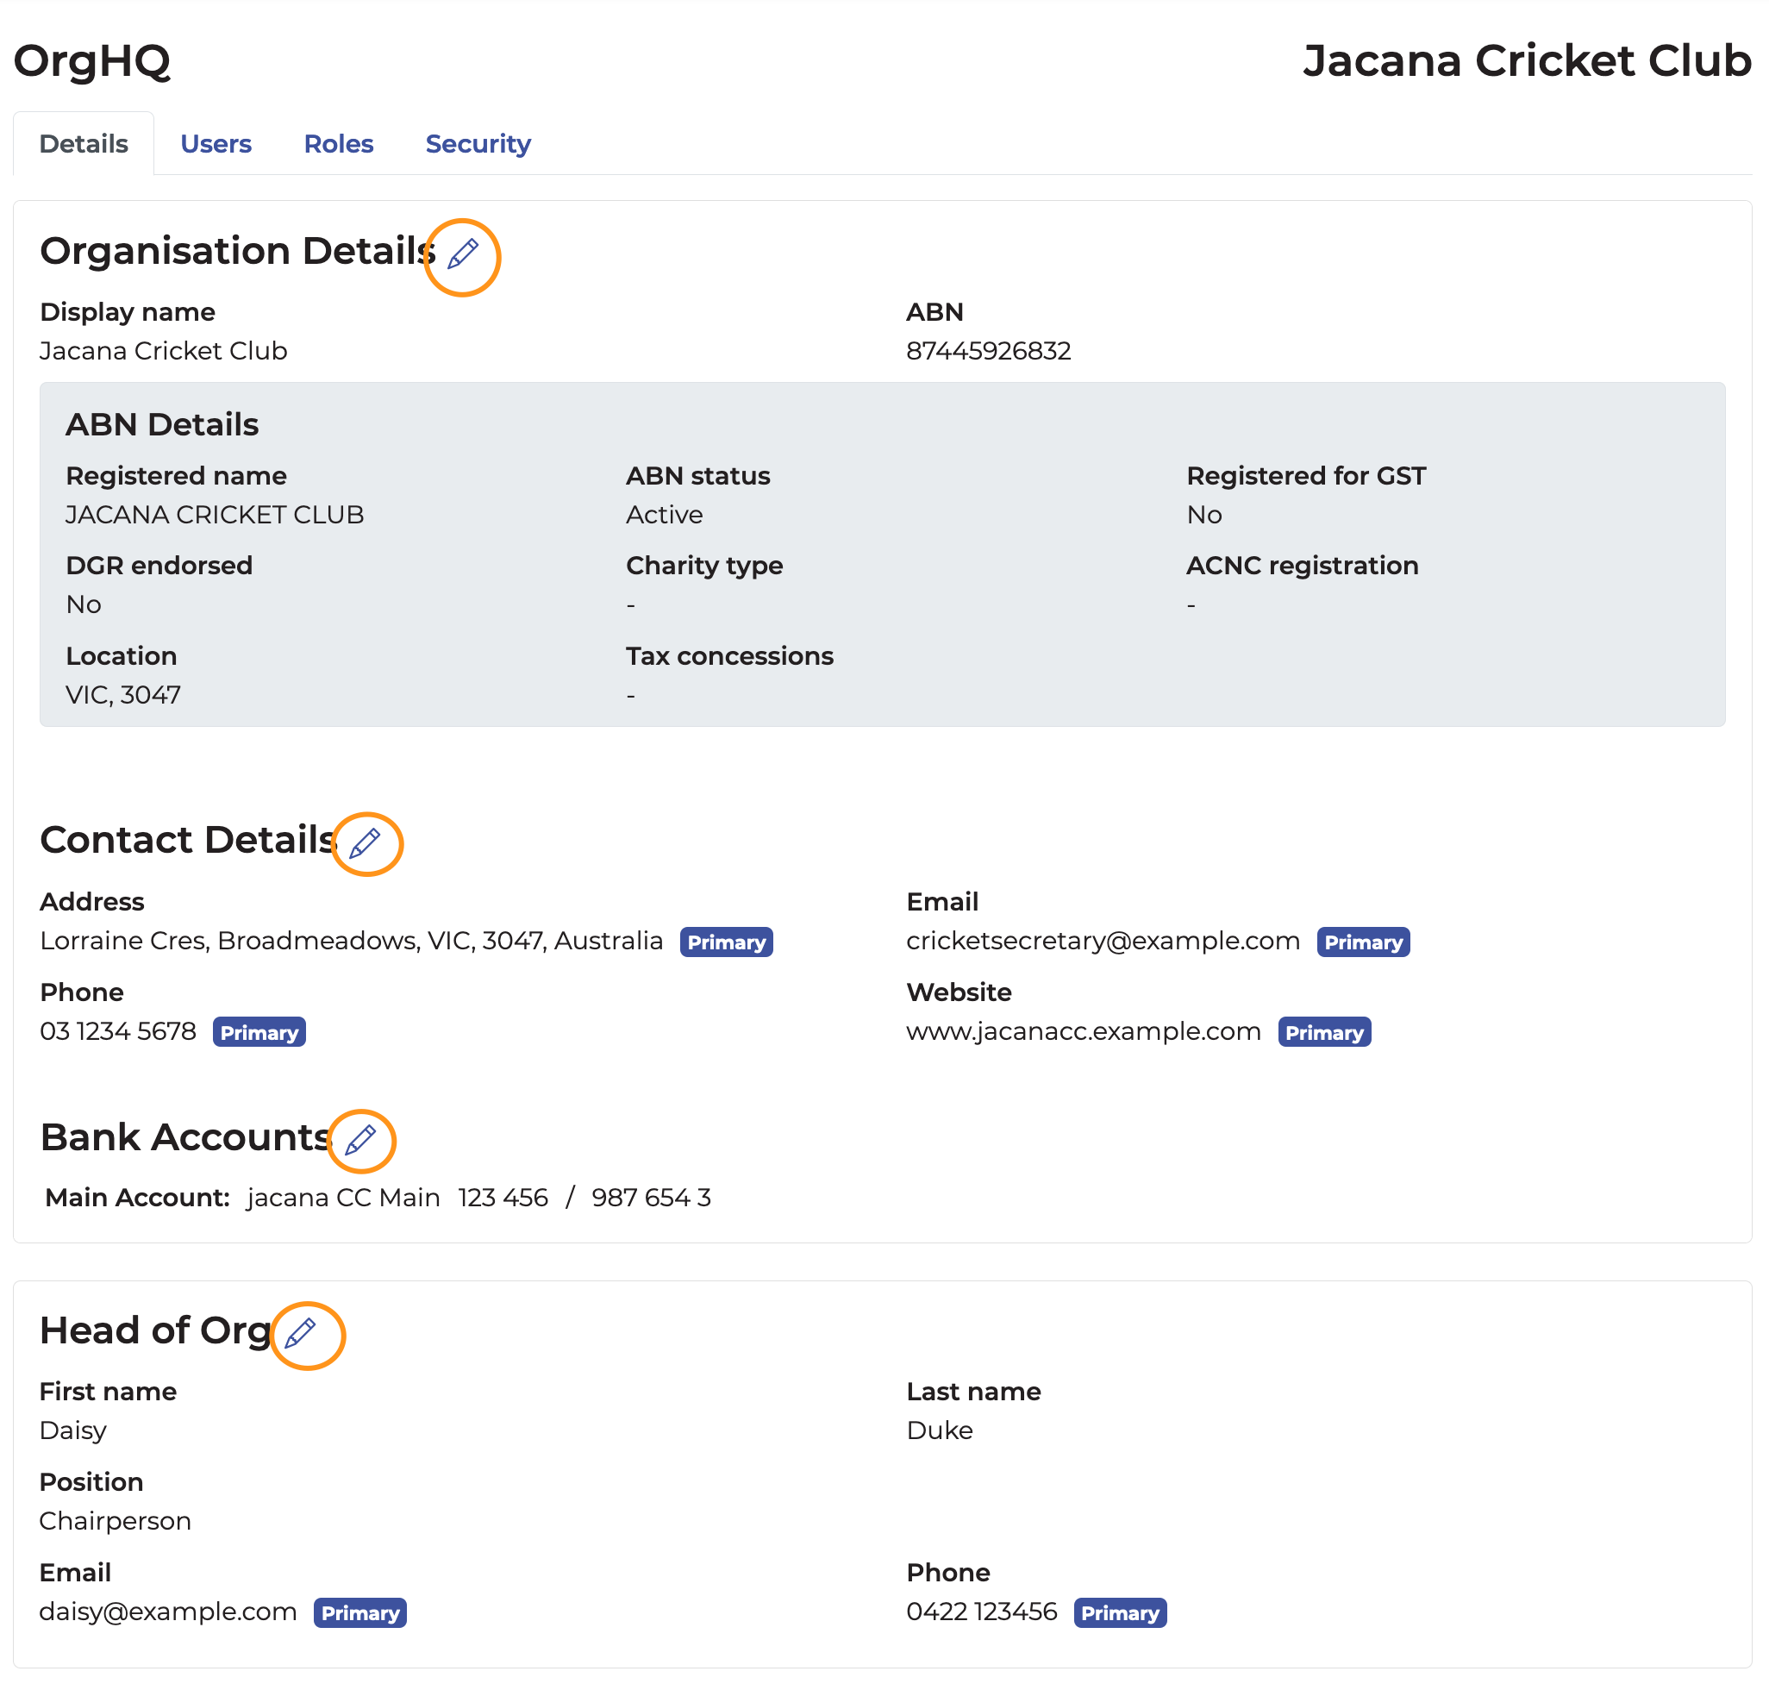The height and width of the screenshot is (1690, 1769).
Task: Click the OrgHQ logo heading
Action: [92, 61]
